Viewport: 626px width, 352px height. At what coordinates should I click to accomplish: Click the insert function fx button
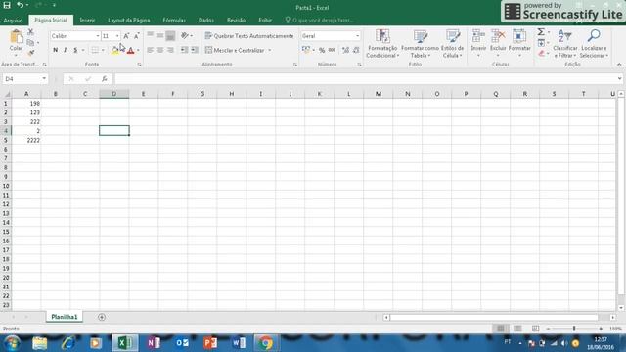(105, 79)
